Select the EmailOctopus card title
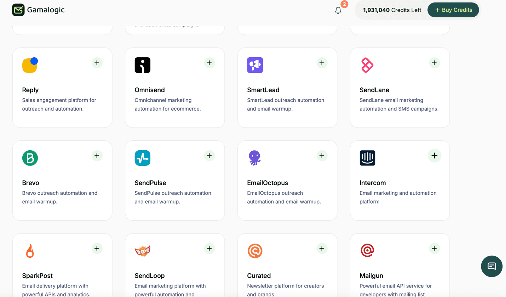 (x=268, y=183)
